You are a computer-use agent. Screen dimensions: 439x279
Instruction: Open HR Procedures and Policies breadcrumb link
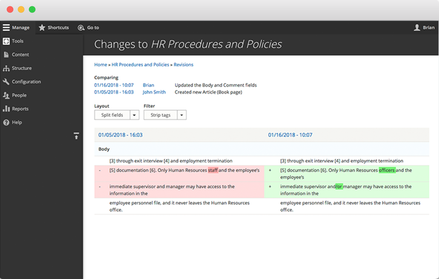[140, 65]
